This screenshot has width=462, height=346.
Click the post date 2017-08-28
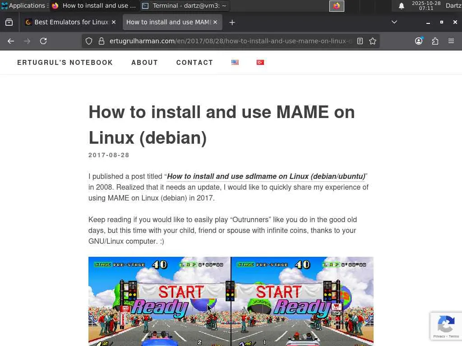click(109, 155)
